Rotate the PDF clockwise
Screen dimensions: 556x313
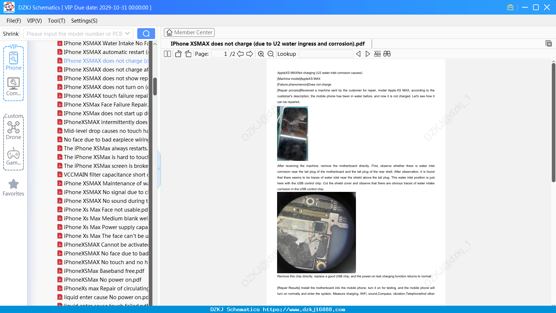pyautogui.click(x=188, y=54)
